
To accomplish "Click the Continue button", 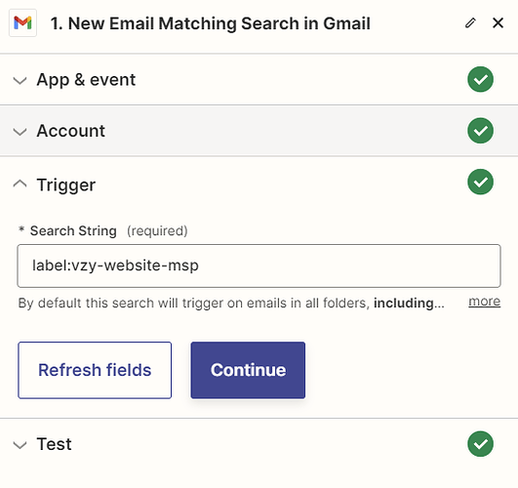I will coord(248,370).
